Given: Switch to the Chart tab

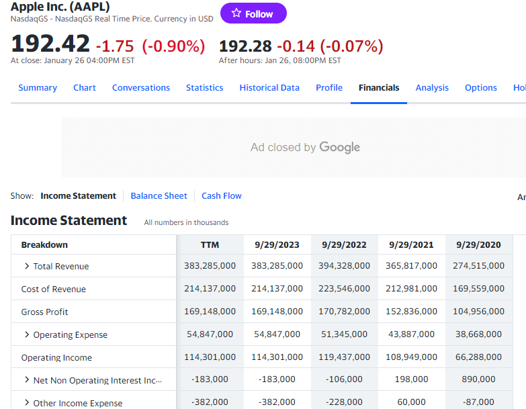Looking at the screenshot, I should pyautogui.click(x=85, y=87).
